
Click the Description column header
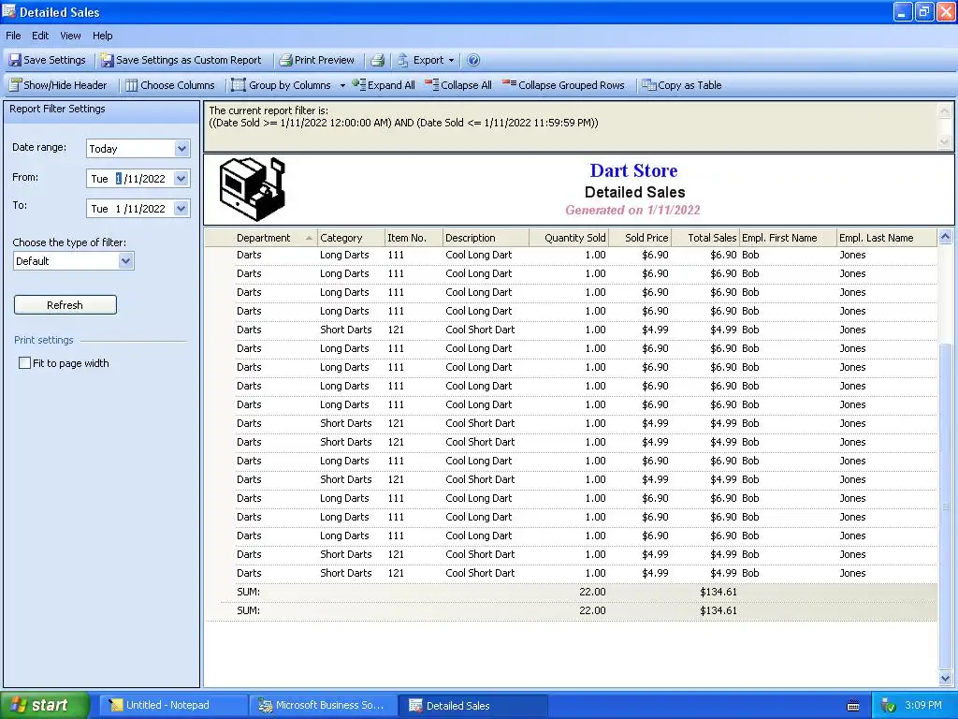click(x=486, y=238)
